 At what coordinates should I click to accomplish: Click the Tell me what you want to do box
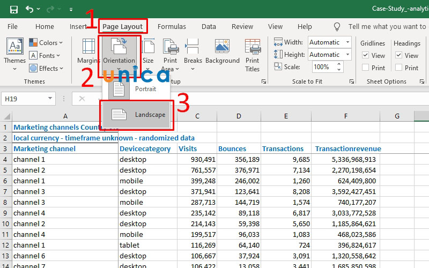[387, 26]
